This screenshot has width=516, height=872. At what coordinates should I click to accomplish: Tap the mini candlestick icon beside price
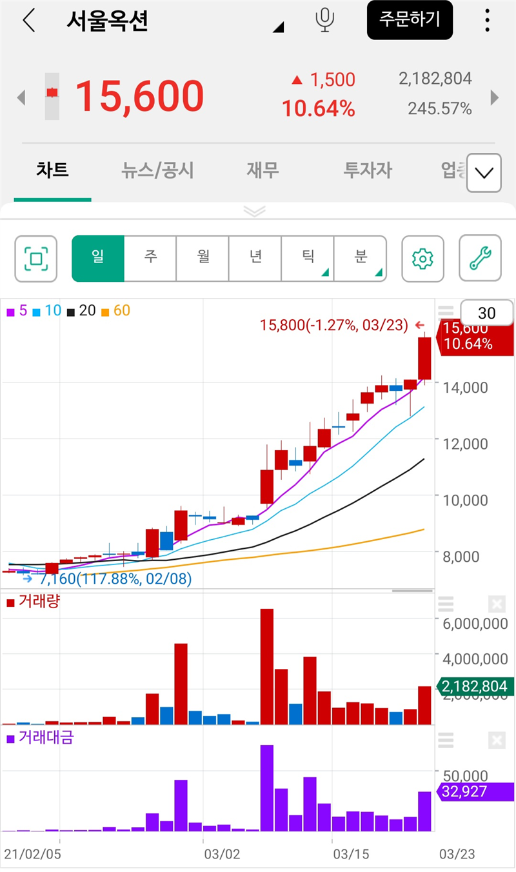[52, 96]
